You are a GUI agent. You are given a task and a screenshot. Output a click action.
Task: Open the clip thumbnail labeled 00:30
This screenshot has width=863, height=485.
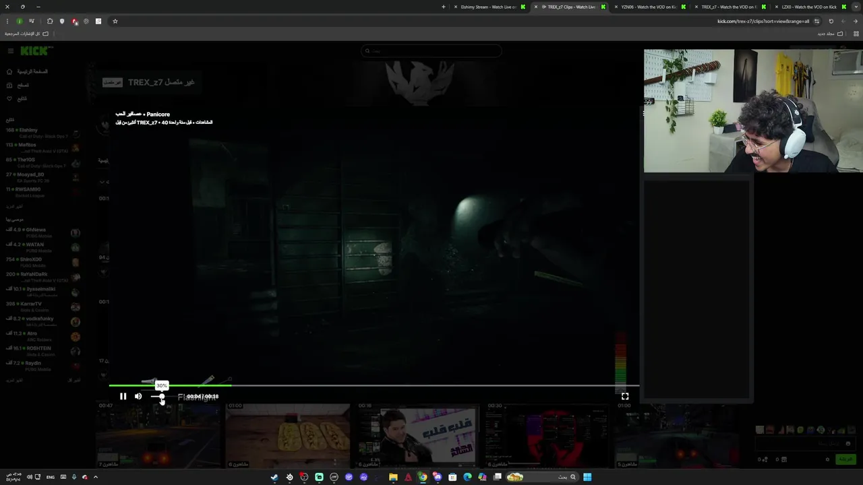547,436
